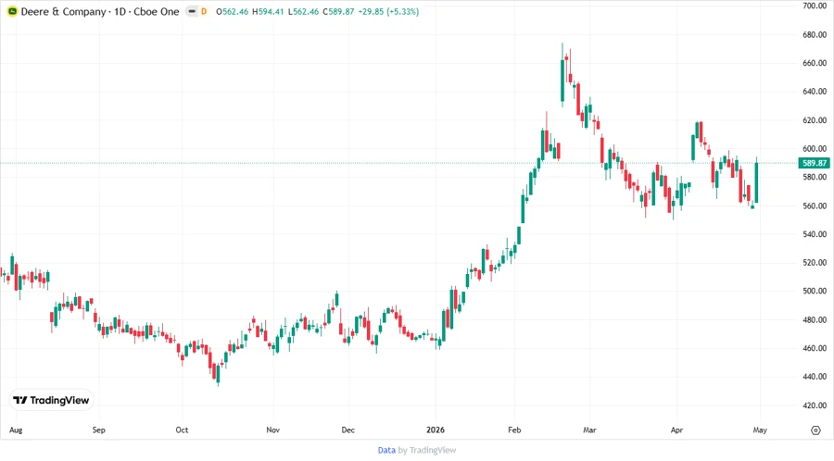Click the 480.00 price axis label
834x461 pixels.
pyautogui.click(x=815, y=319)
